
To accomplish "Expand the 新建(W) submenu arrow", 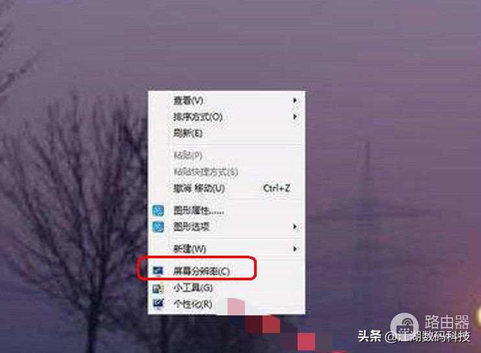I will (x=295, y=249).
